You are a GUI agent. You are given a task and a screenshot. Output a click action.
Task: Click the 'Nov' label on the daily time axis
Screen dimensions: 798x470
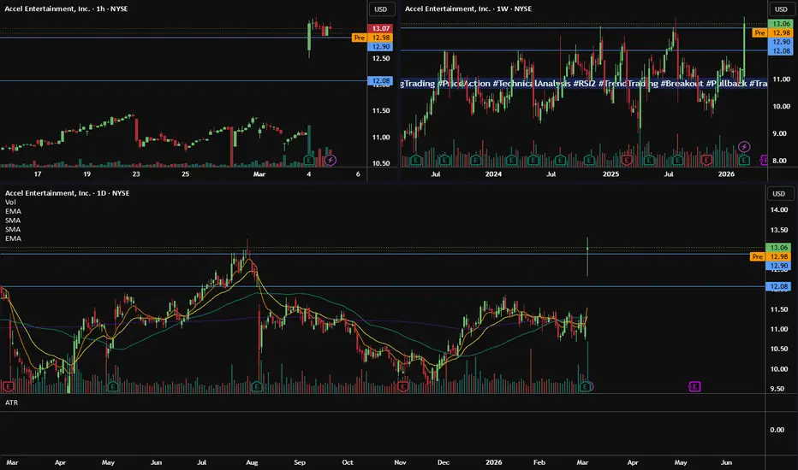click(400, 462)
